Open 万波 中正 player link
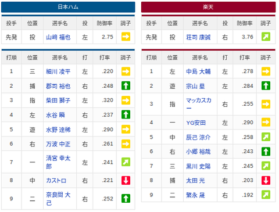The width and height of the screenshot is (279, 212). pyautogui.click(x=58, y=144)
